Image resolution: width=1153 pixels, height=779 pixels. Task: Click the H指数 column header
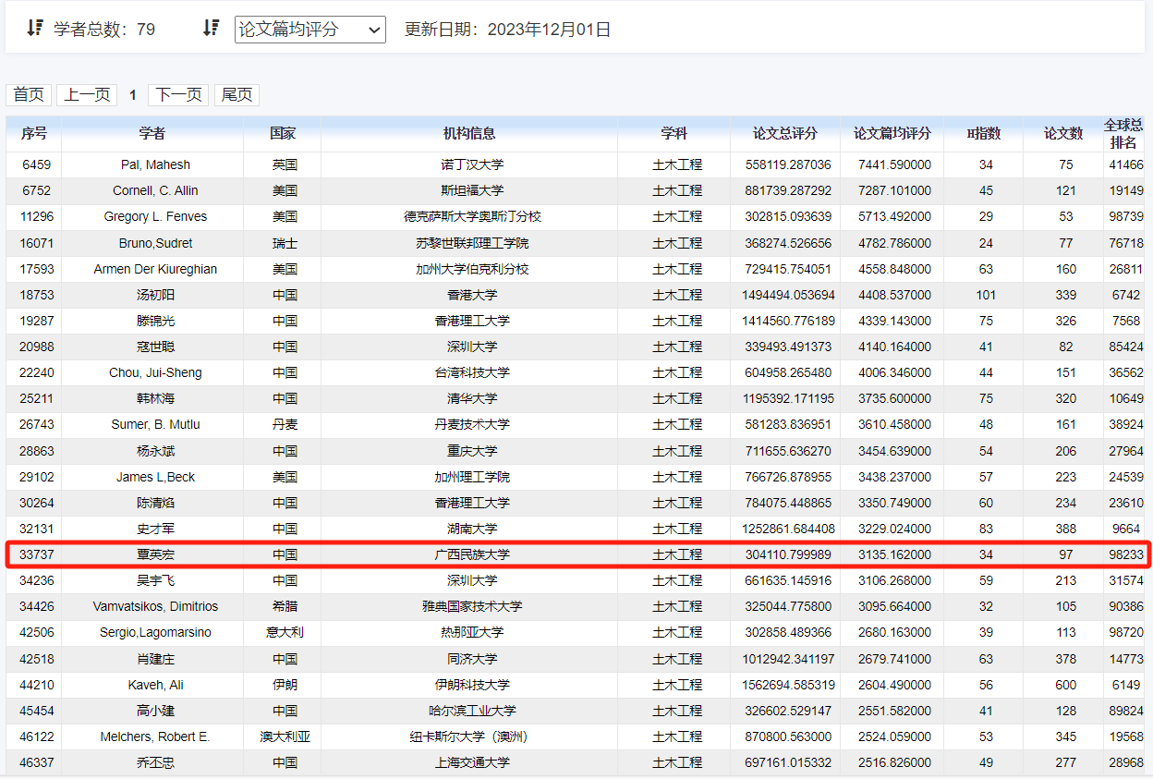click(x=983, y=134)
